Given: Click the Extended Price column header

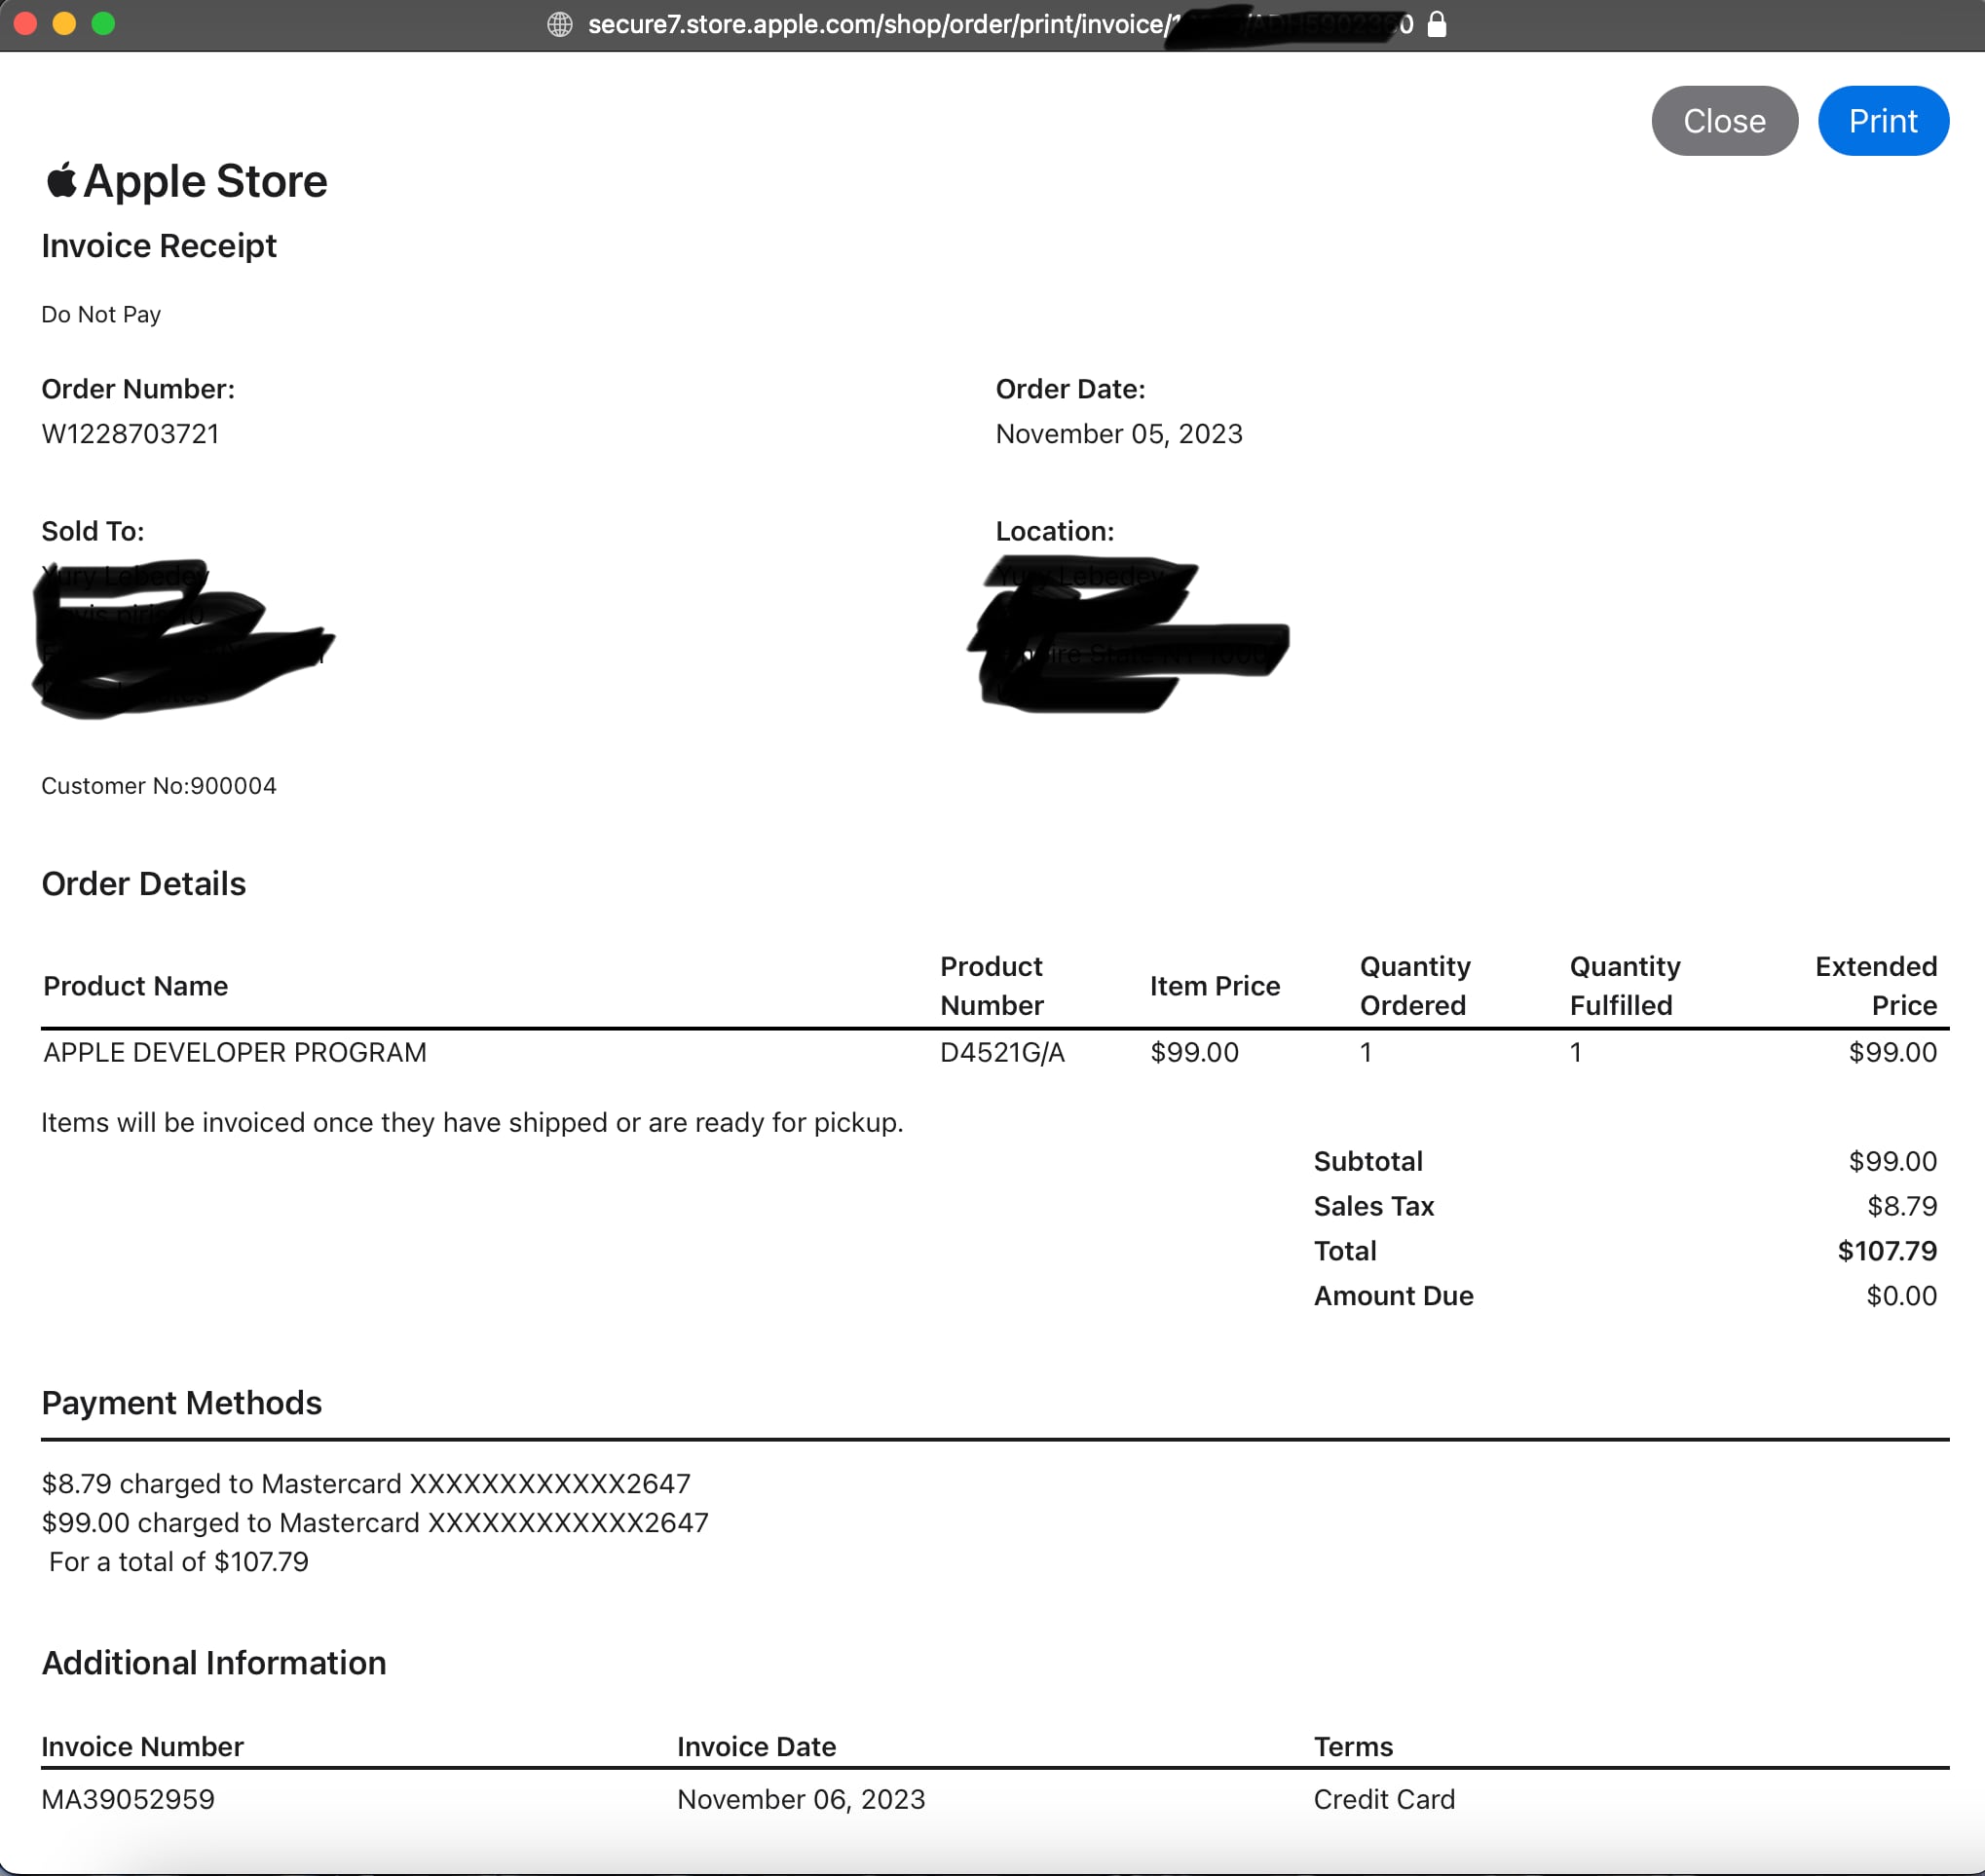Looking at the screenshot, I should [1876, 985].
